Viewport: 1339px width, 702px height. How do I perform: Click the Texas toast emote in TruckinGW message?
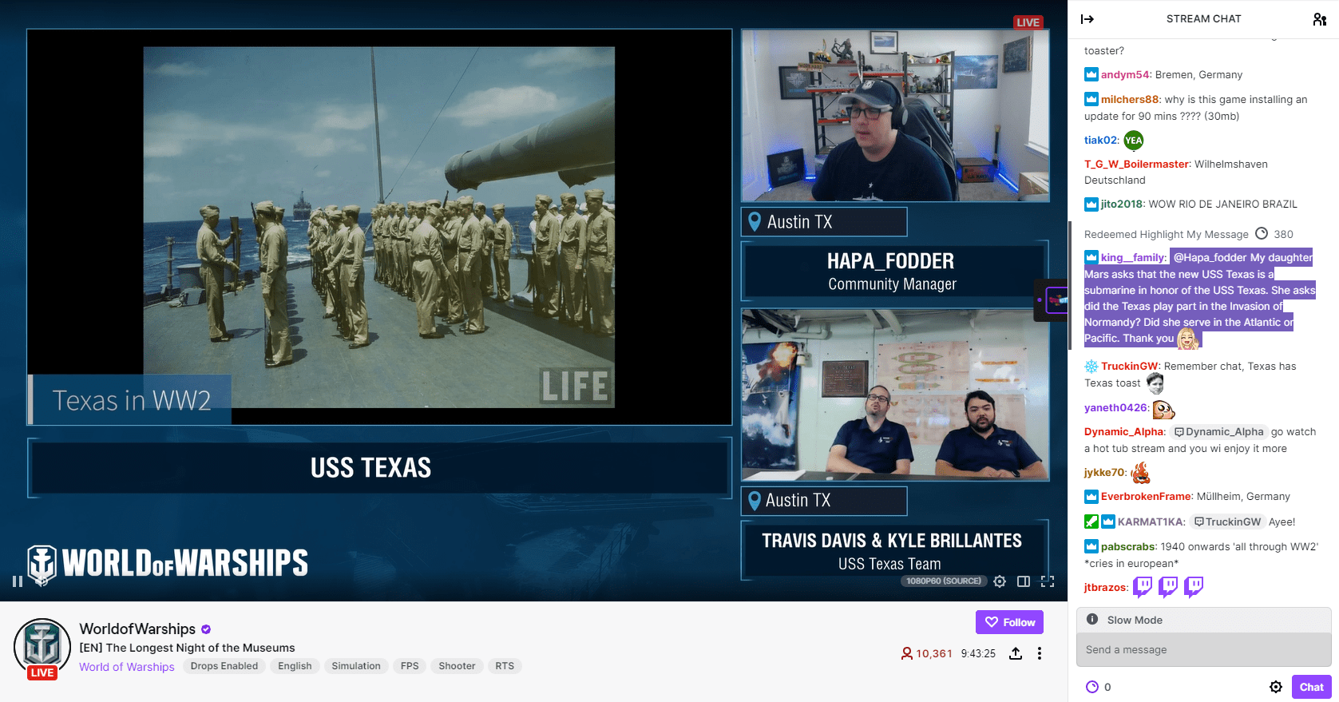1155,384
